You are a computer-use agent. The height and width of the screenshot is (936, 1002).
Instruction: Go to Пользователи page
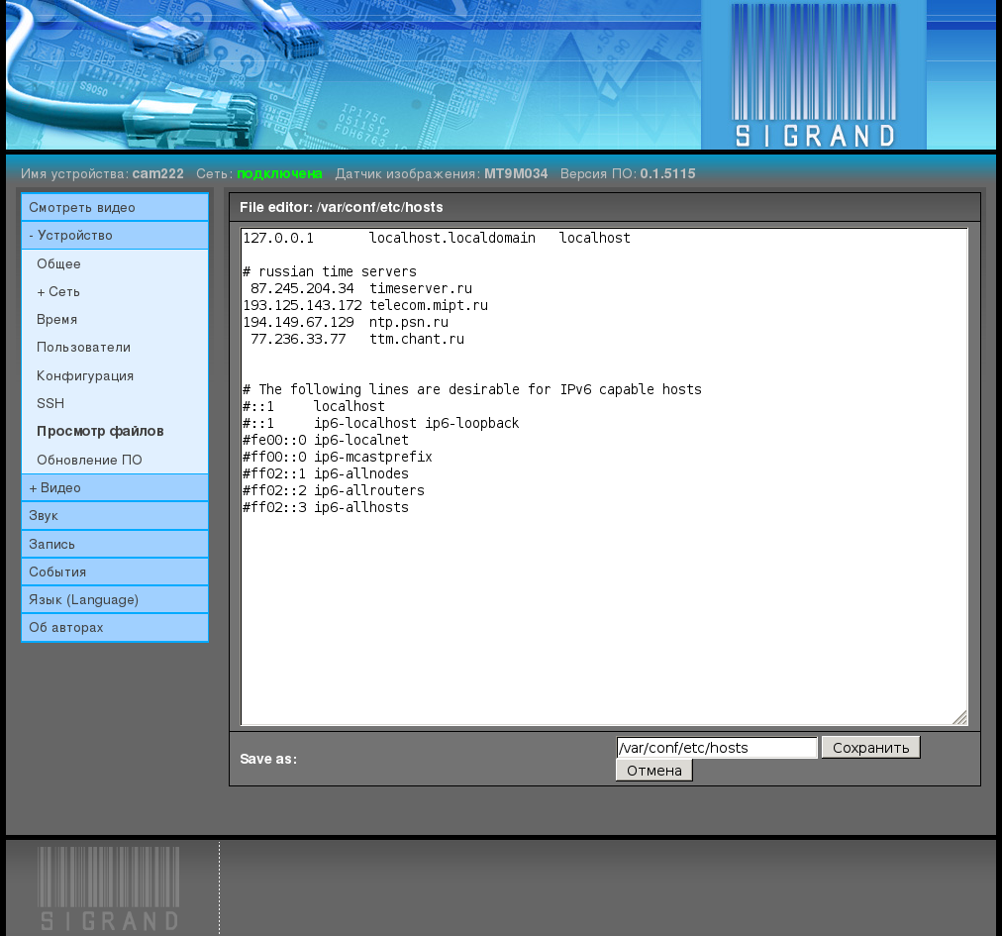pos(84,348)
